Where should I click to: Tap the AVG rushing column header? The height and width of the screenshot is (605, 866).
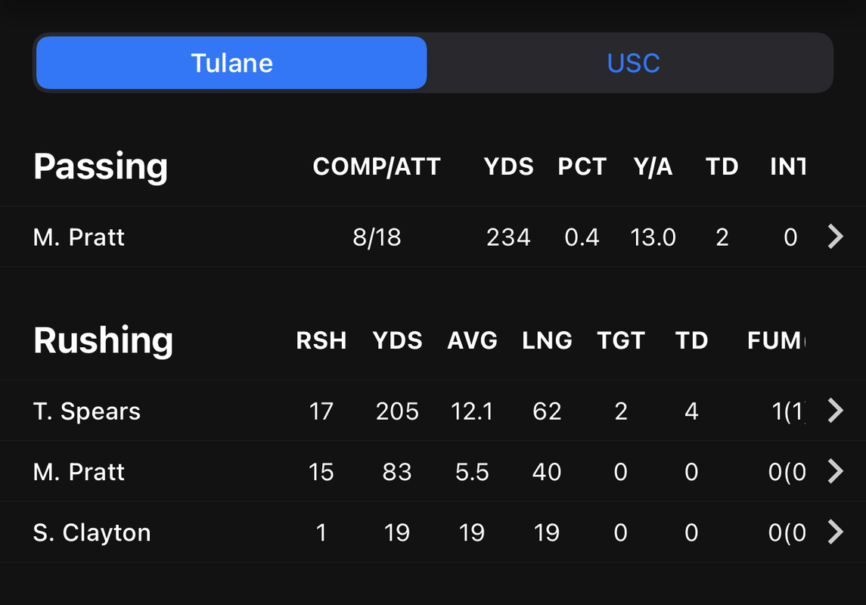coord(472,341)
